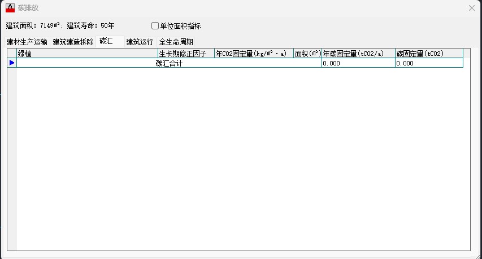This screenshot has height=259, width=482.
Task: Click the 0.000 value under 年碳固定量
Action: tap(358, 64)
